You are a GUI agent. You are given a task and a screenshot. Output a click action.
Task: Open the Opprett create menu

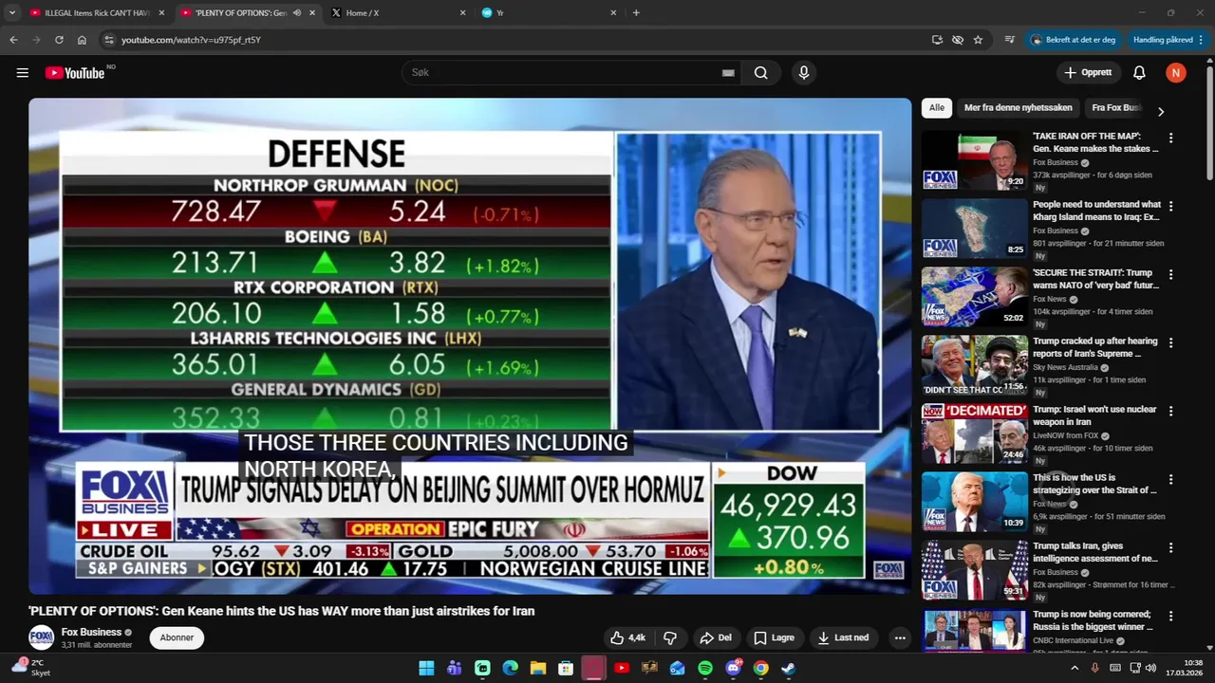point(1088,73)
